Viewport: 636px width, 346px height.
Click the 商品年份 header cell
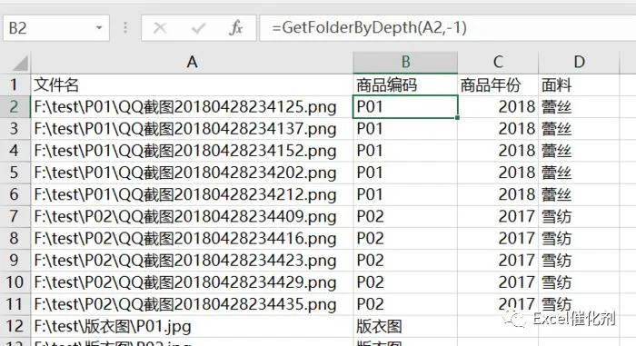(498, 84)
